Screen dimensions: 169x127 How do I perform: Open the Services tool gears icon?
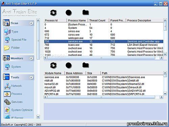[7, 102]
